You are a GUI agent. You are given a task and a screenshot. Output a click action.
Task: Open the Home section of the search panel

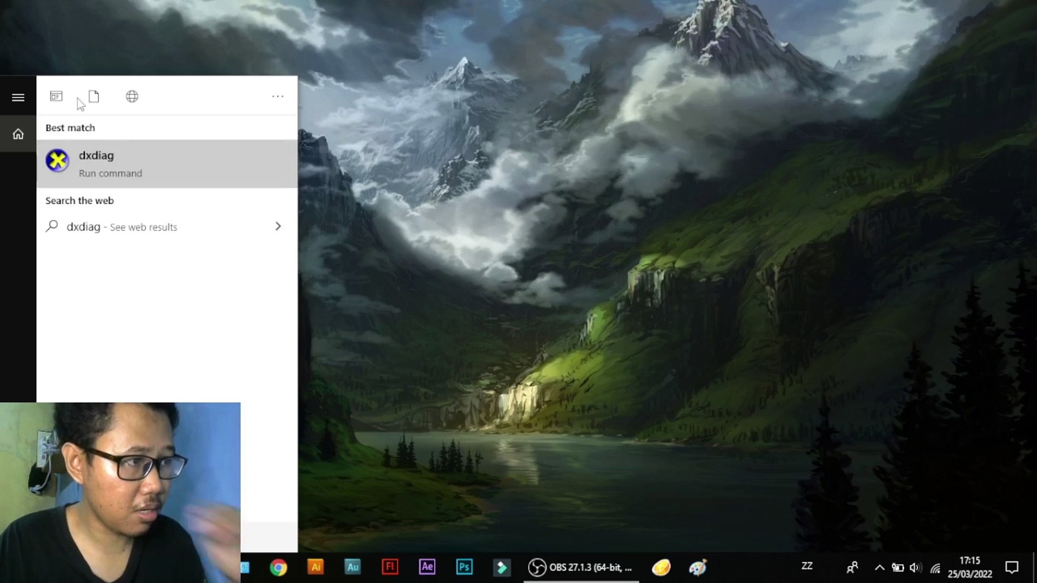pyautogui.click(x=18, y=133)
